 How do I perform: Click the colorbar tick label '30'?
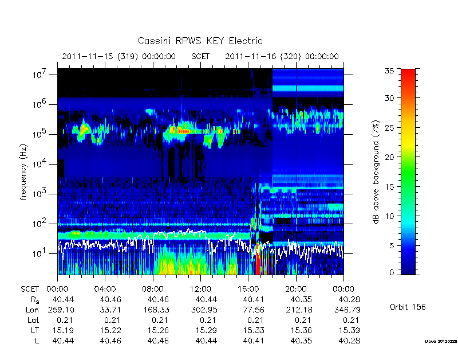390,98
